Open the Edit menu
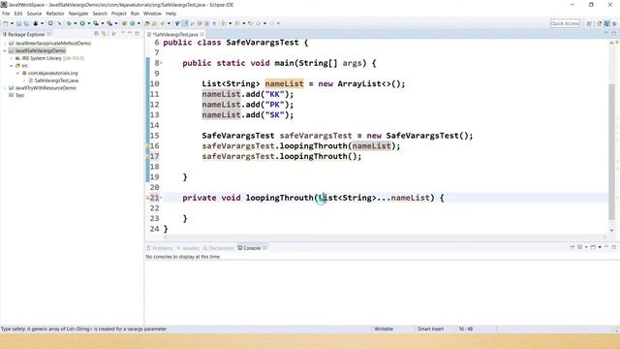Viewport: 620px width, 349px height. 18,14
